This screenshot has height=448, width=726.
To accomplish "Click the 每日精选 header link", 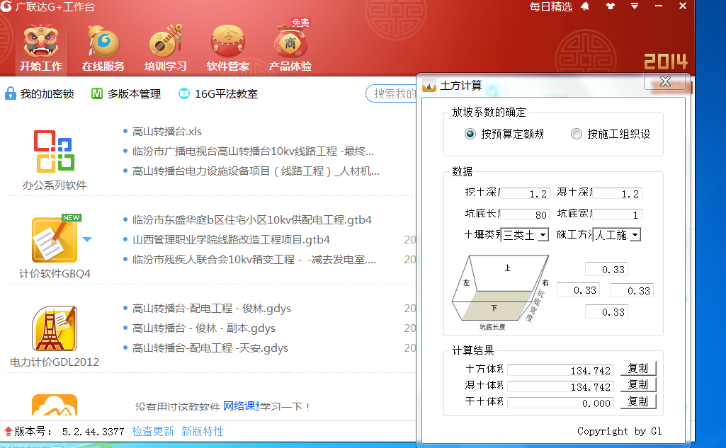I will click(550, 7).
